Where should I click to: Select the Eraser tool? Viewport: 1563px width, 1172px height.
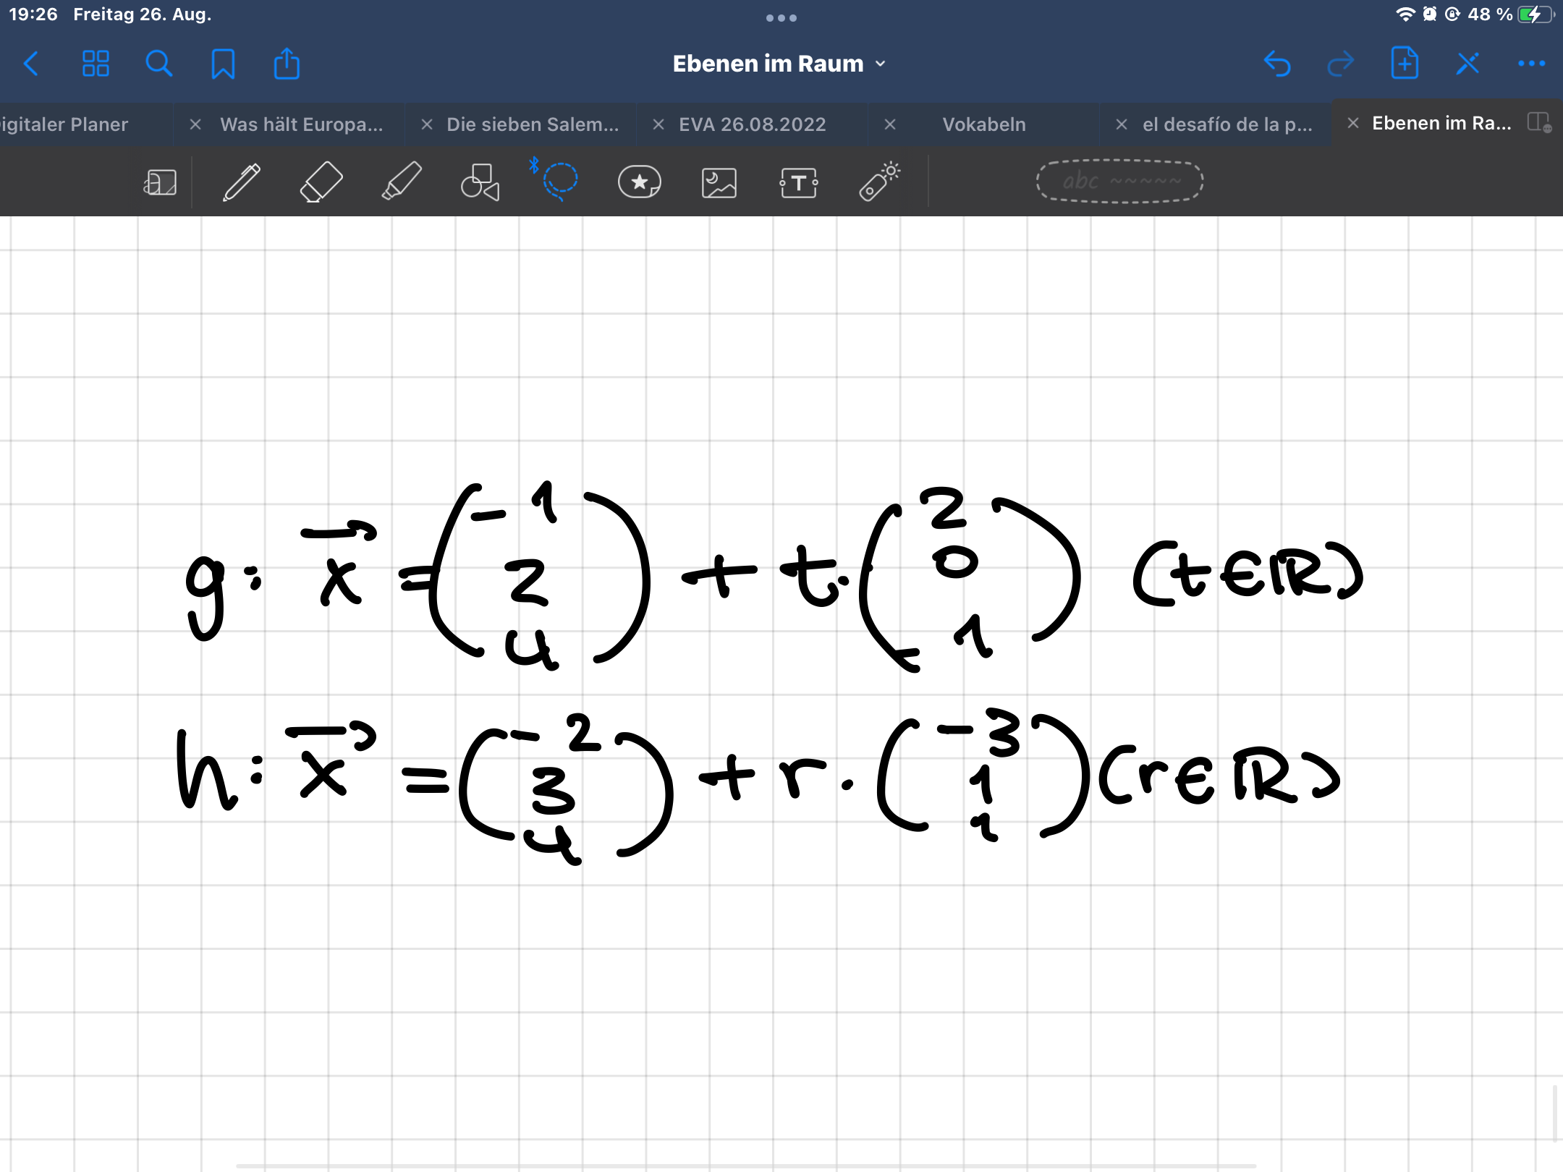(x=321, y=182)
